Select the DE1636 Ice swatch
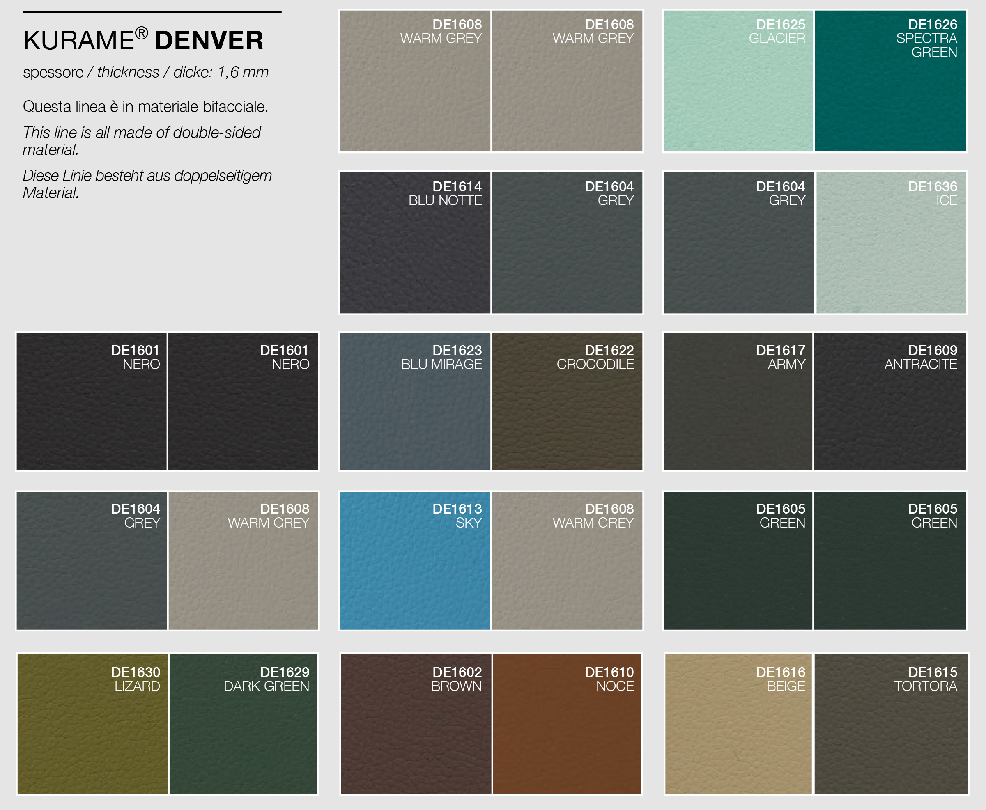 click(891, 243)
